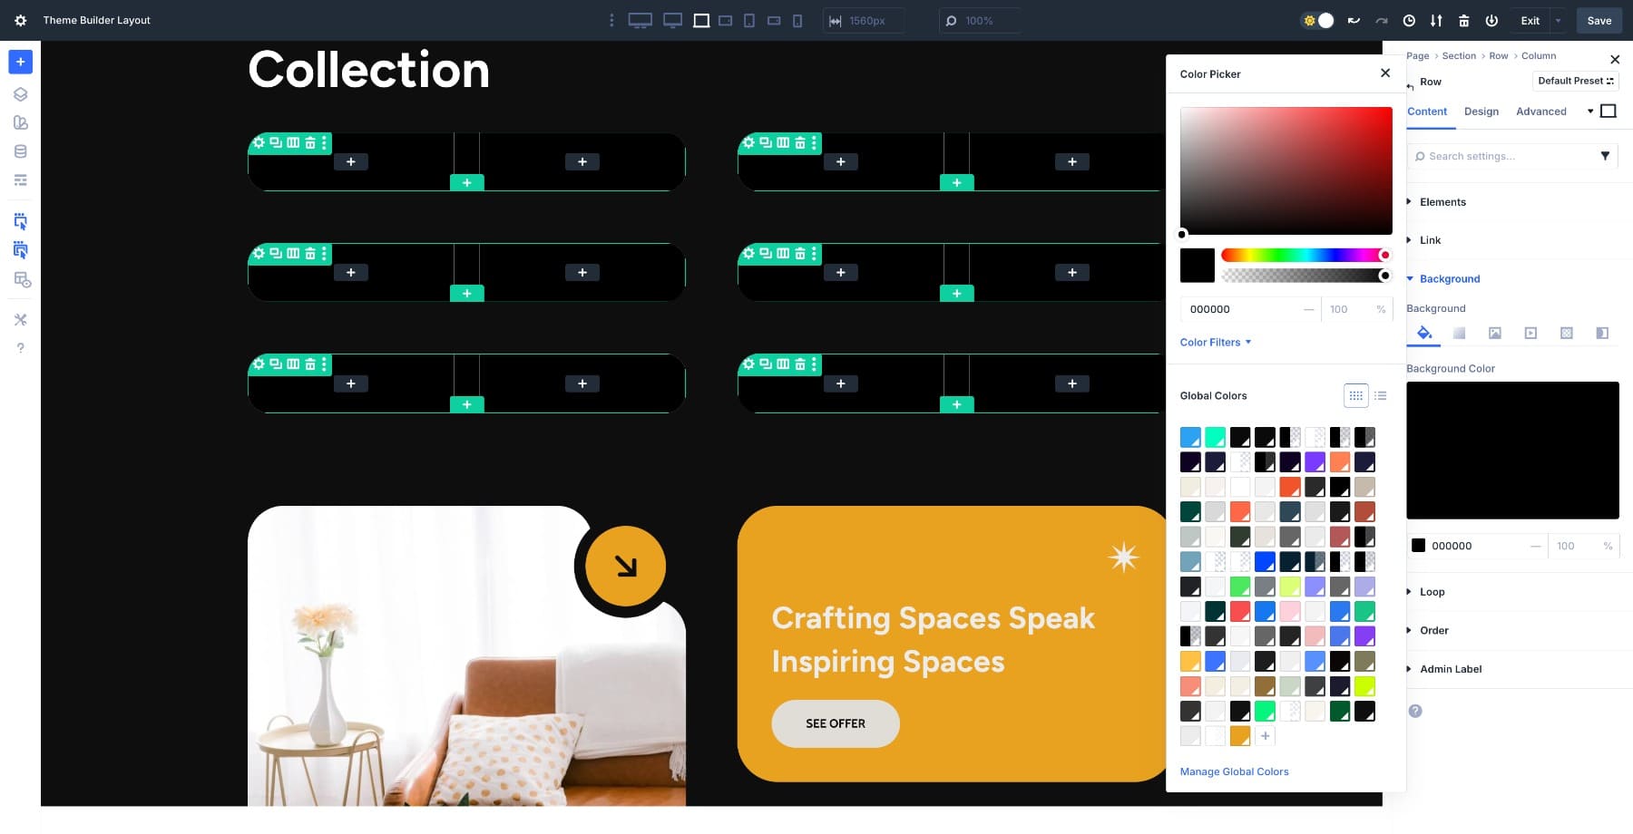Viewport: 1633px width, 834px height.
Task: Click the undo arrow in top toolbar
Action: (1354, 21)
